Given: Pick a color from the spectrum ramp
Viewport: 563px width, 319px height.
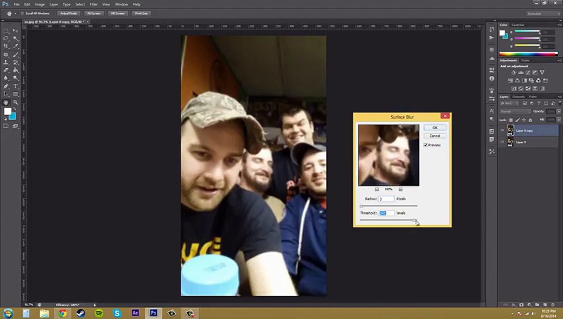Looking at the screenshot, I should pos(528,54).
